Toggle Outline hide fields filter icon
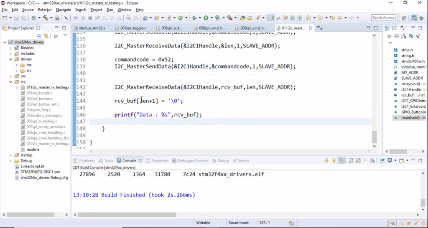 click(x=411, y=36)
